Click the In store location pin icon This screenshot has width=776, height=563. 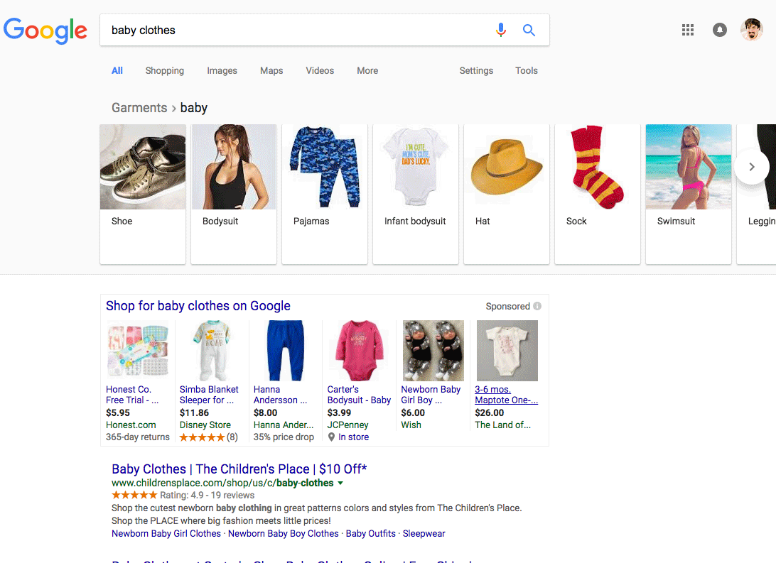331,437
